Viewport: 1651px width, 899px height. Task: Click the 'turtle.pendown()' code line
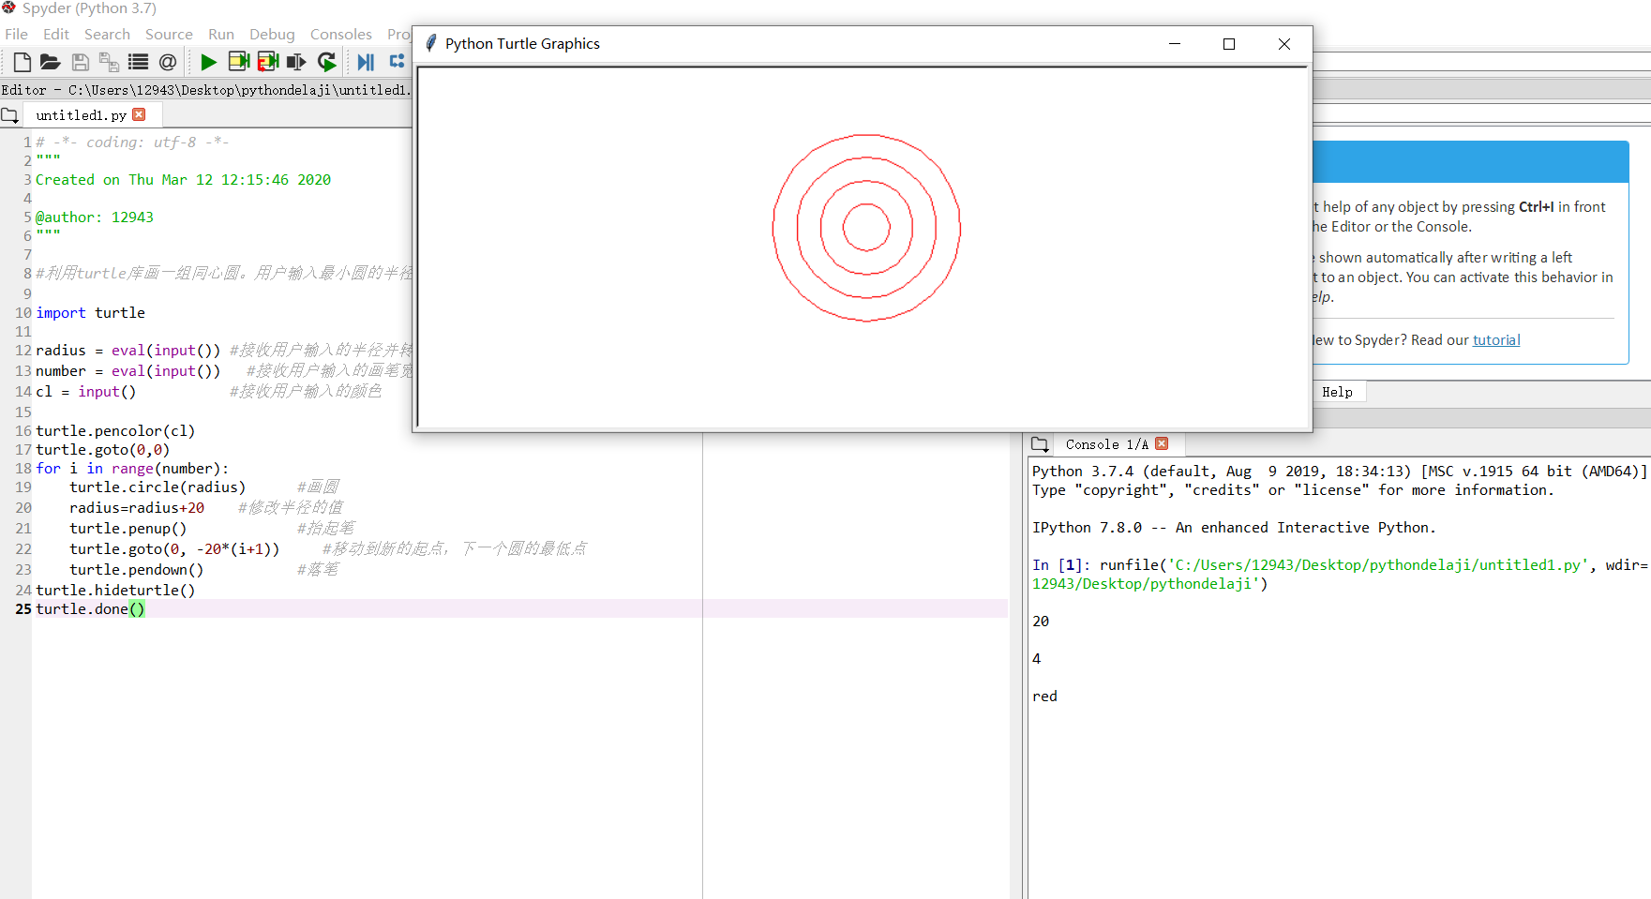[137, 569]
